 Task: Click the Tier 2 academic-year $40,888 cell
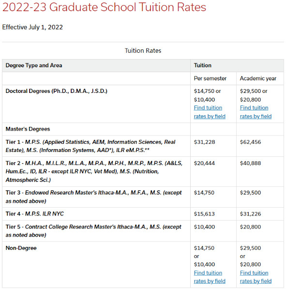coord(260,171)
